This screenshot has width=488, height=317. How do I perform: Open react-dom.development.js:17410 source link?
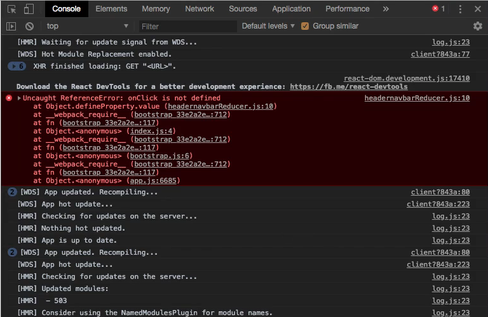[x=407, y=78]
